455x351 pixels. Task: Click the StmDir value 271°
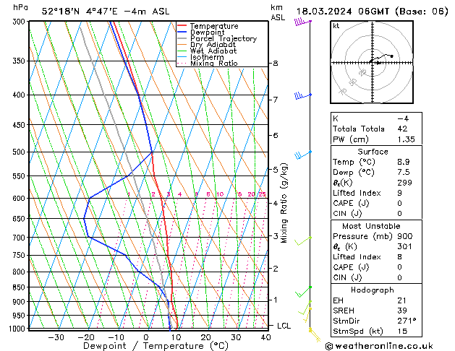click(407, 321)
